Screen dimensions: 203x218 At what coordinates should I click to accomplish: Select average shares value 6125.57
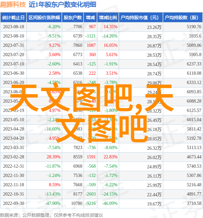pyautogui.click(x=194, y=111)
